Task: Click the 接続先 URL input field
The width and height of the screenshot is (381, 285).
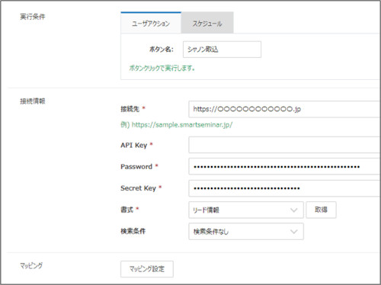Action: point(284,109)
